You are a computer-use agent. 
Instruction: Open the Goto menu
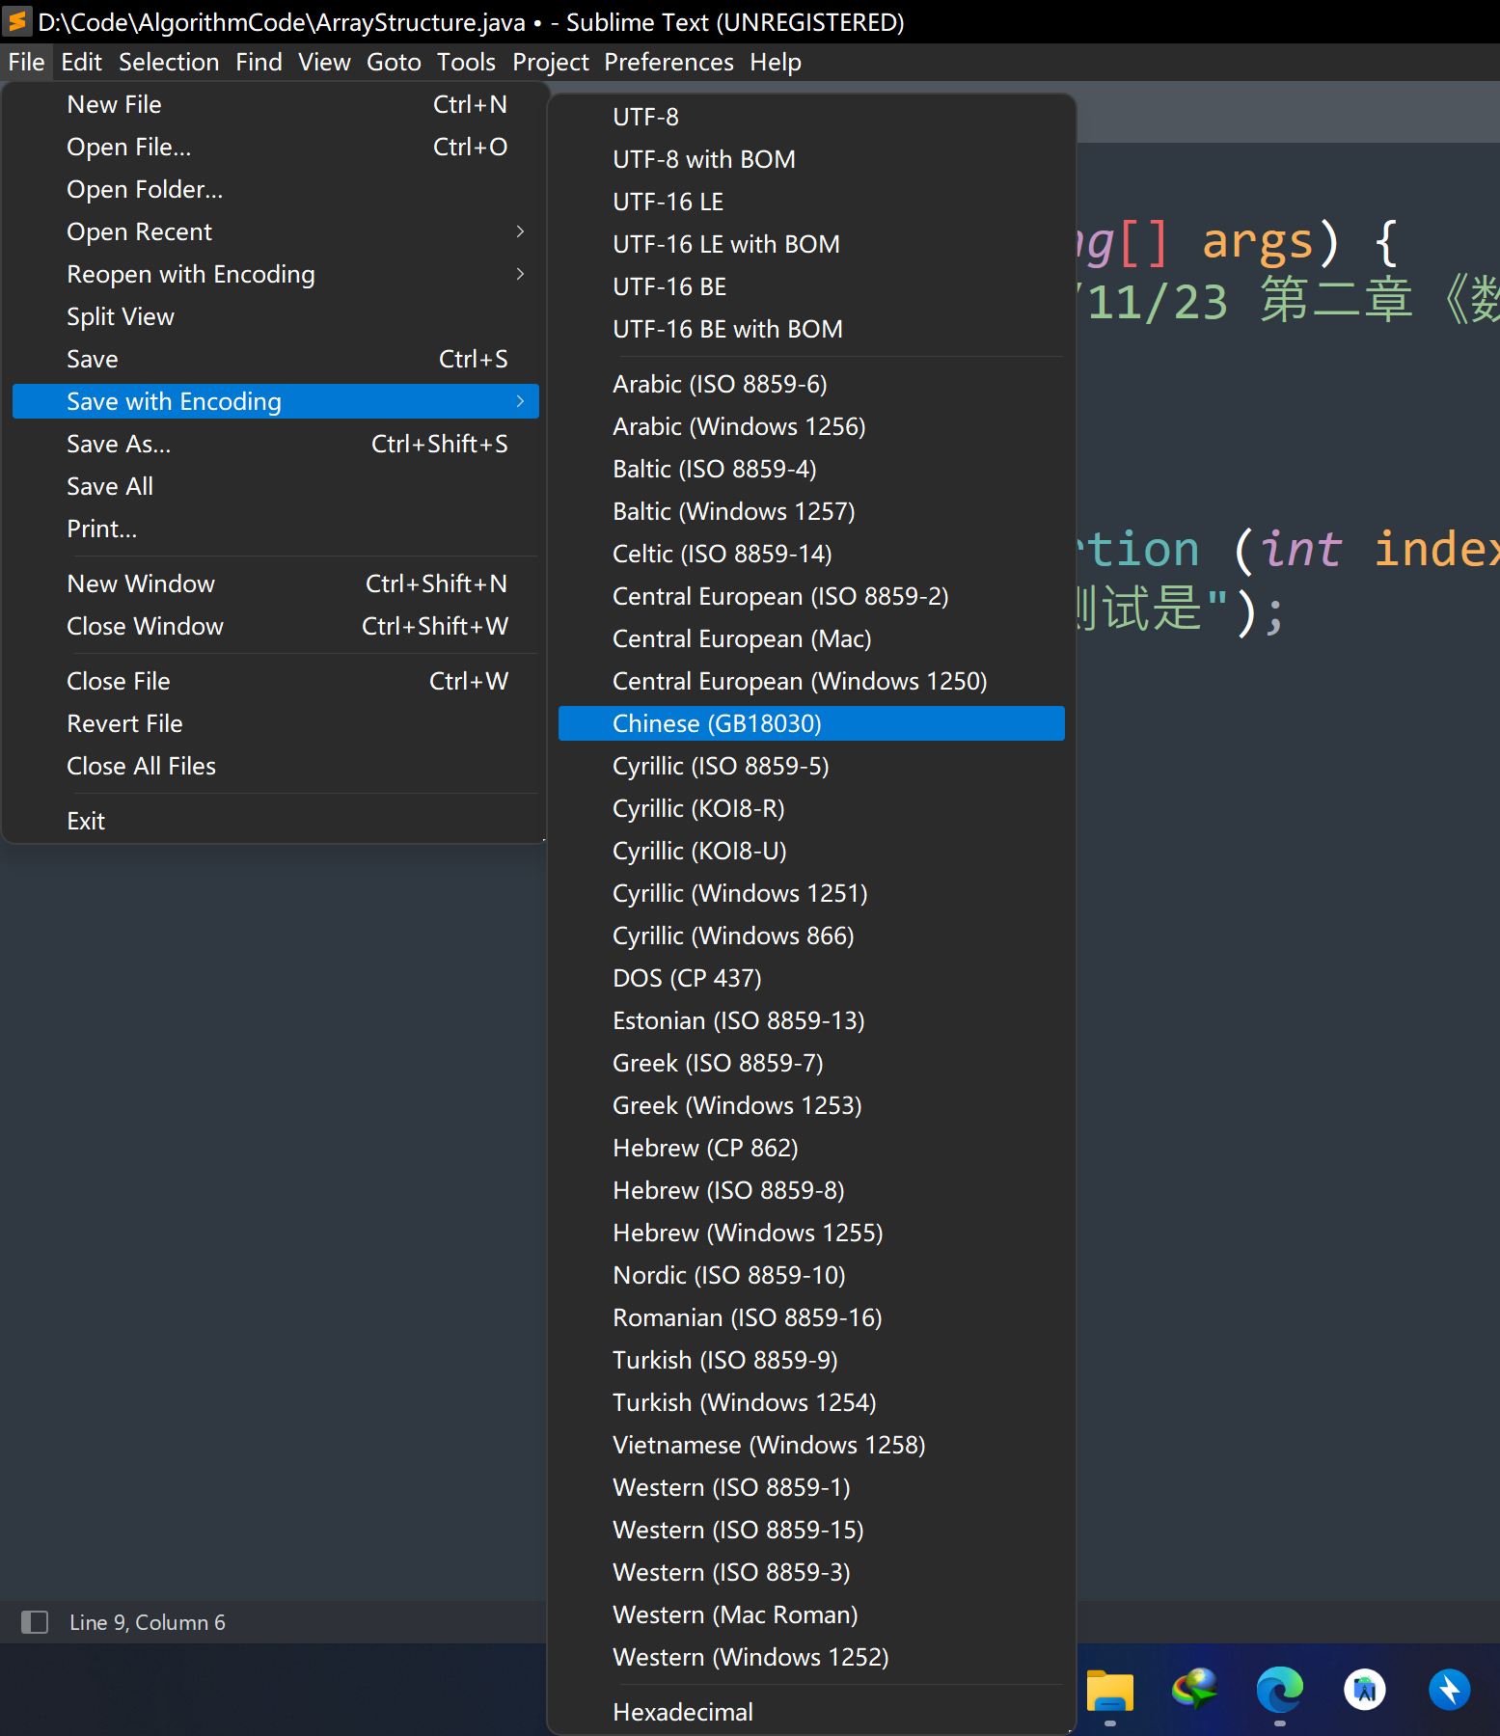pyautogui.click(x=394, y=62)
